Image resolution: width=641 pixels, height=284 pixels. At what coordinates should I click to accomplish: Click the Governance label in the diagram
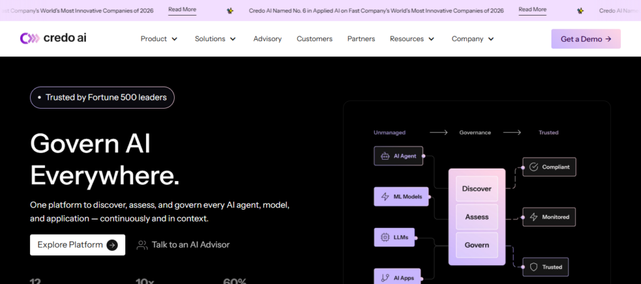[x=475, y=132]
